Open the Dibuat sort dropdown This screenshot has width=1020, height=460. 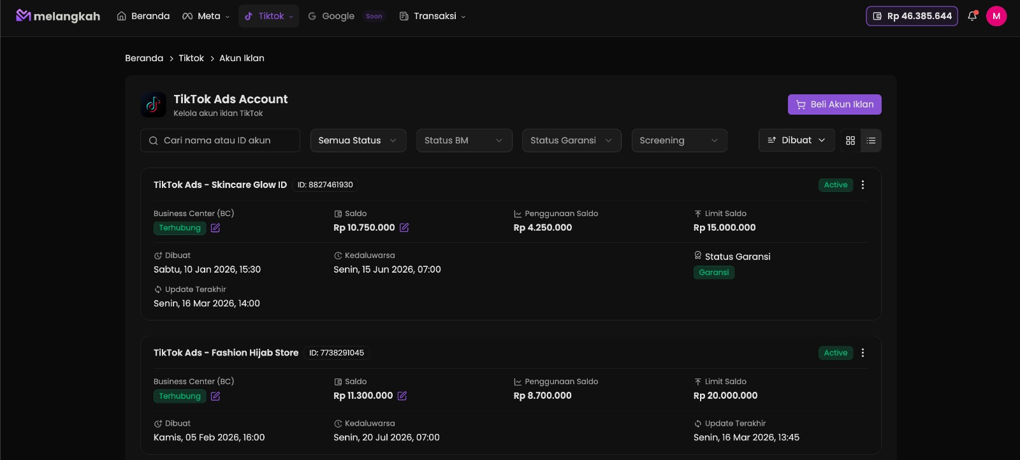click(797, 140)
